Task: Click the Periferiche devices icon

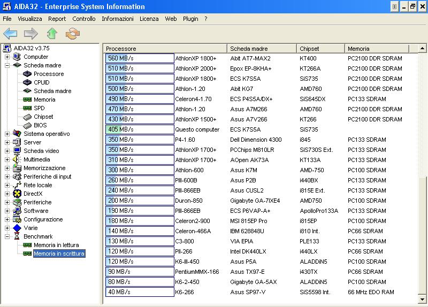Action: tap(17, 202)
